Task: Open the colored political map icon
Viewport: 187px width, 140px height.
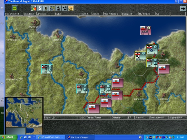Action: [34, 8]
